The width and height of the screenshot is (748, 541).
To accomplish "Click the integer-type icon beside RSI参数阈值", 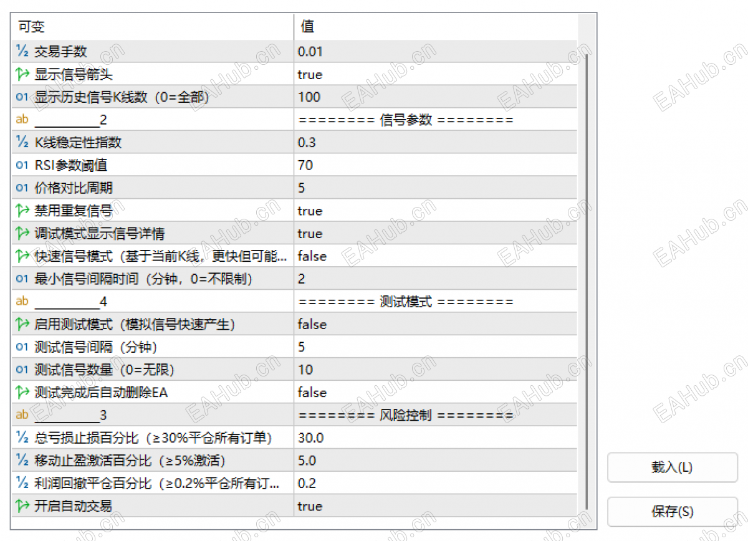I will click(22, 165).
